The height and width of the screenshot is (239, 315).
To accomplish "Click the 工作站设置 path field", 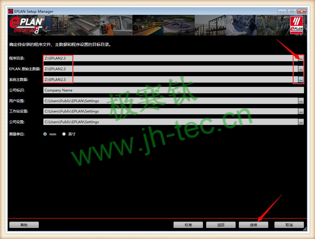I will click(170, 111).
